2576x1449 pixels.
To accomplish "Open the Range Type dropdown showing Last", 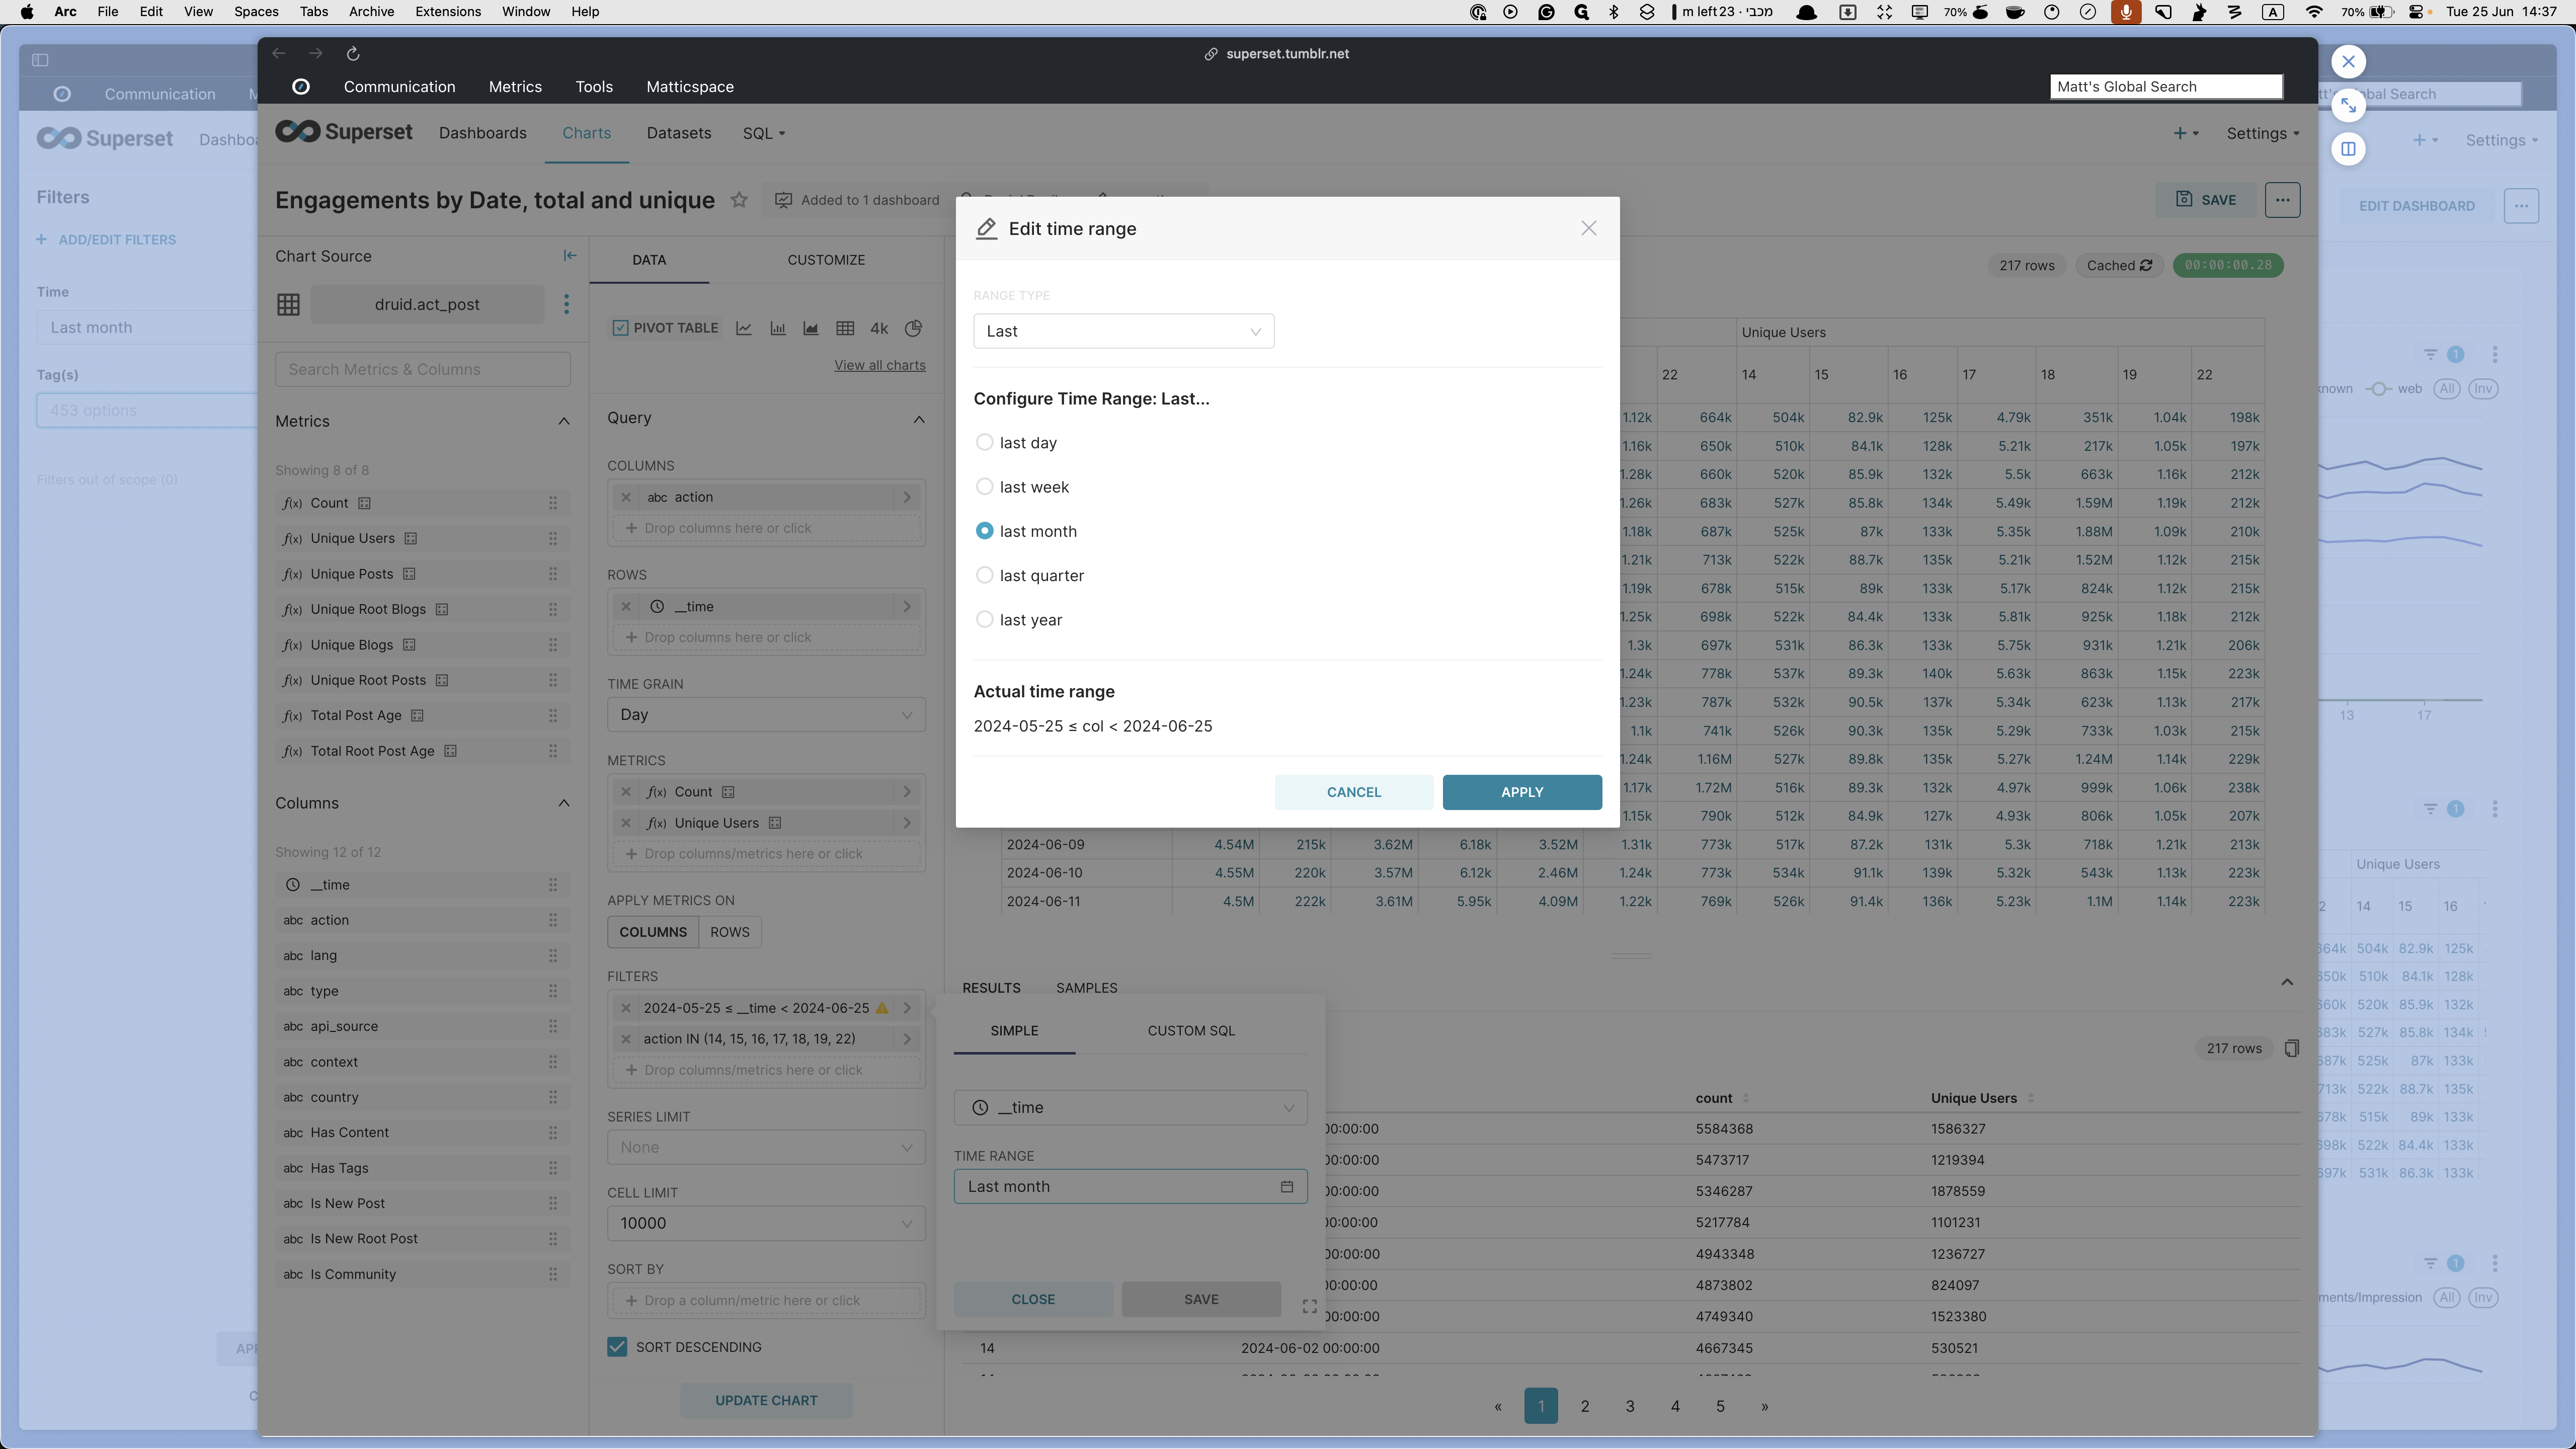I will tap(1123, 331).
